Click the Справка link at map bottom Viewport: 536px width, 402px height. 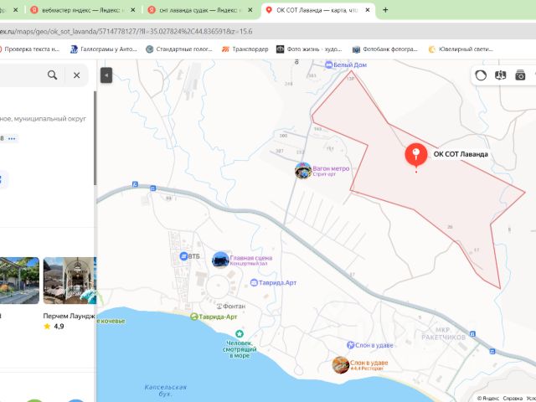513,399
